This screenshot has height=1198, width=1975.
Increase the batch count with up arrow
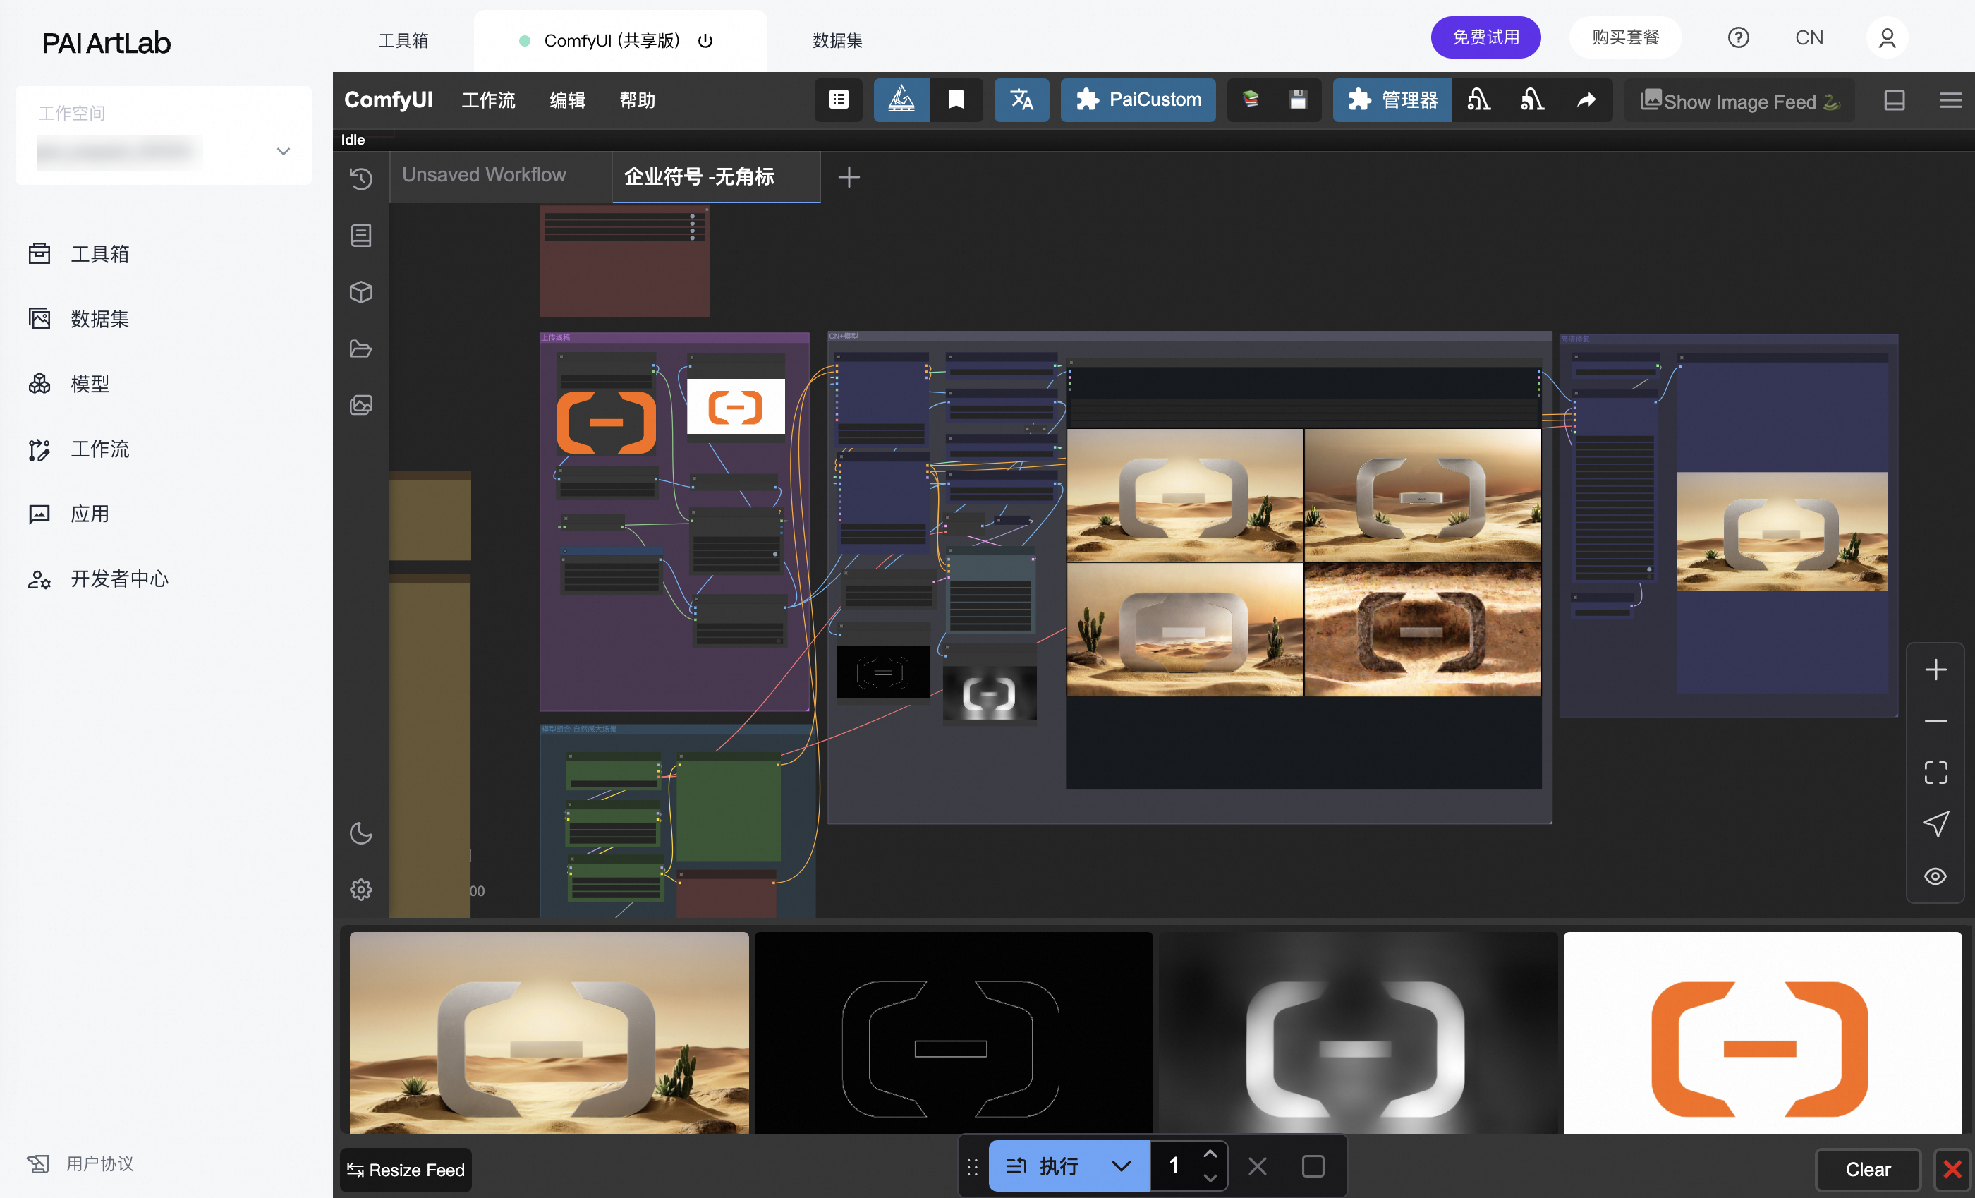[x=1210, y=1154]
